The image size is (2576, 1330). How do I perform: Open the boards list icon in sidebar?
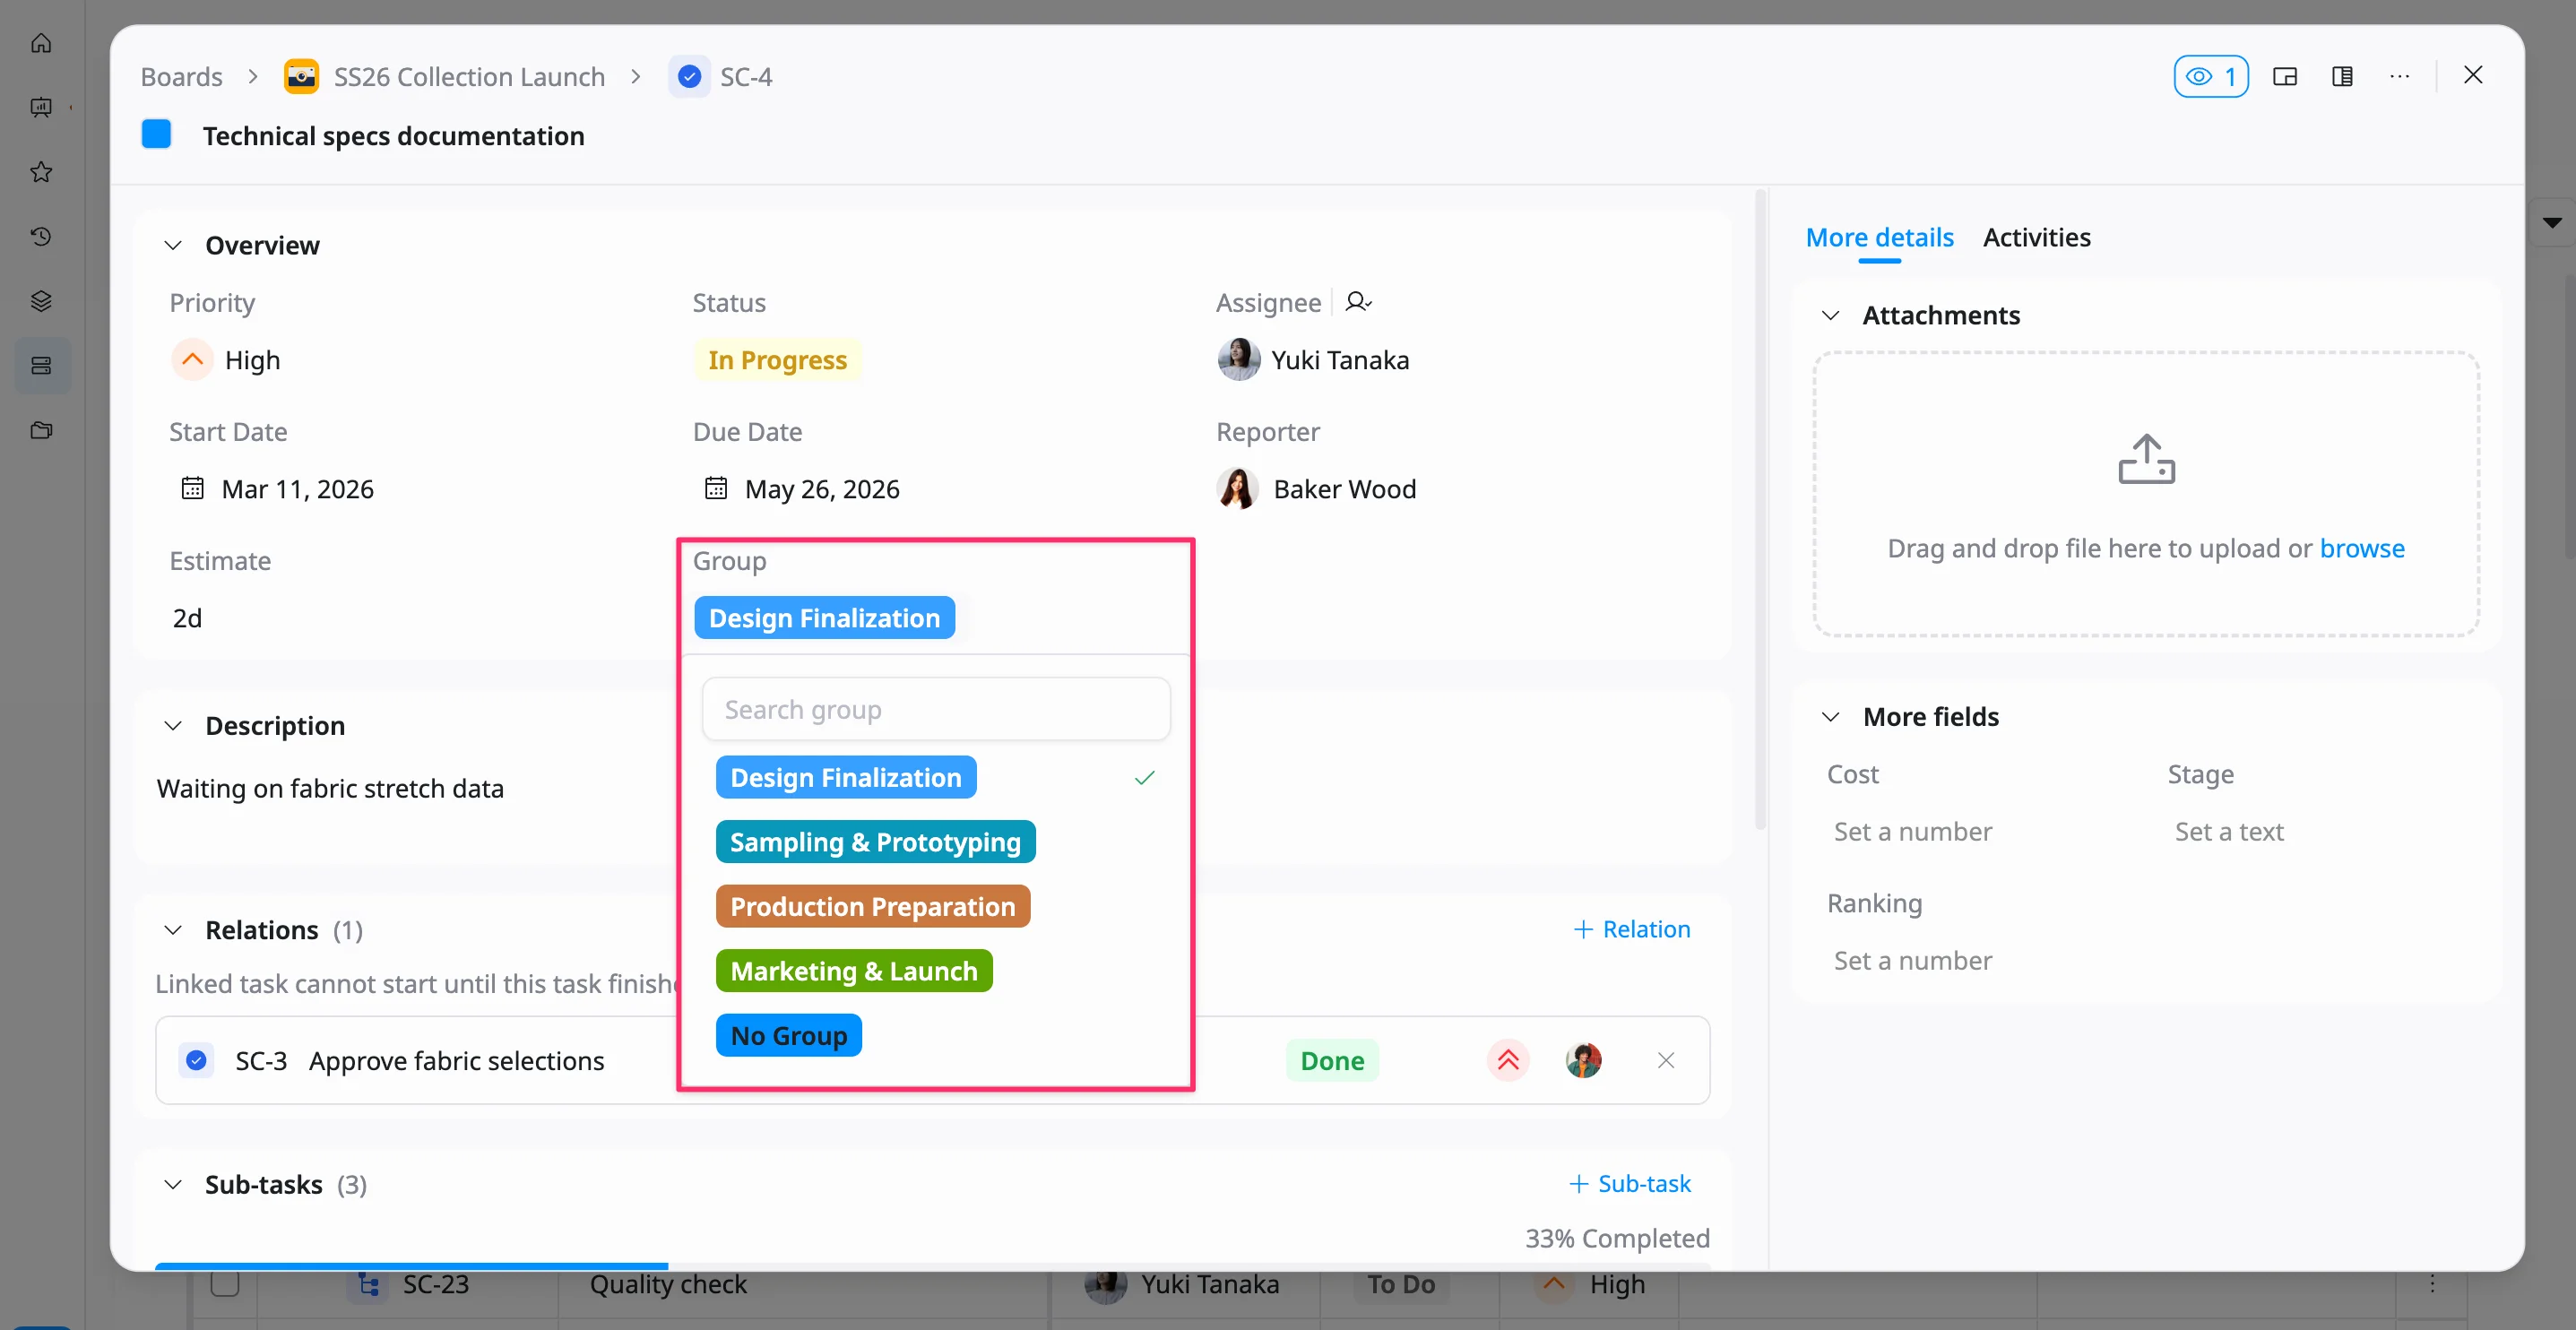tap(41, 365)
